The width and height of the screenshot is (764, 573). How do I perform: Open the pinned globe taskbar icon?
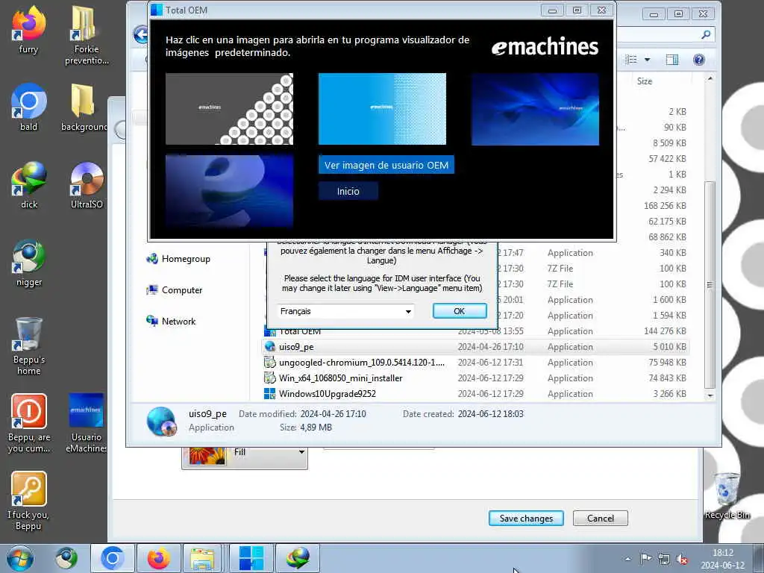(66, 558)
